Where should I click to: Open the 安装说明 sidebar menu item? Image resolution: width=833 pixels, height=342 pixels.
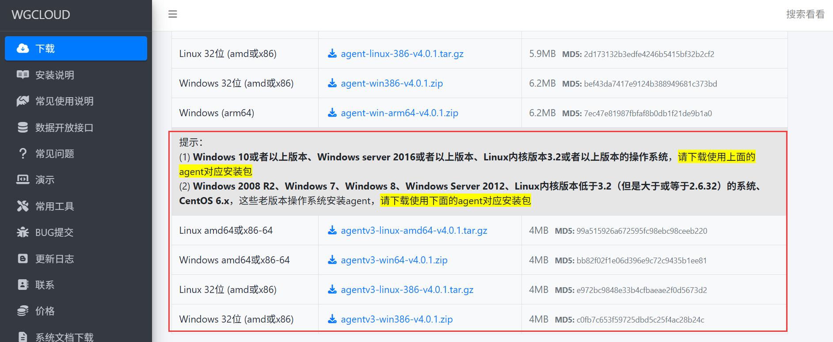pyautogui.click(x=76, y=75)
